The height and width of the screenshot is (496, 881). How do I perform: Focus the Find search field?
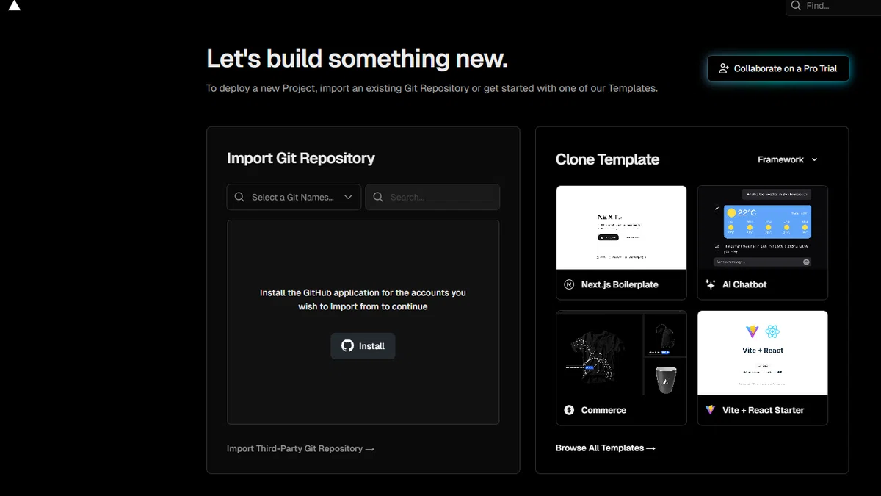click(833, 6)
